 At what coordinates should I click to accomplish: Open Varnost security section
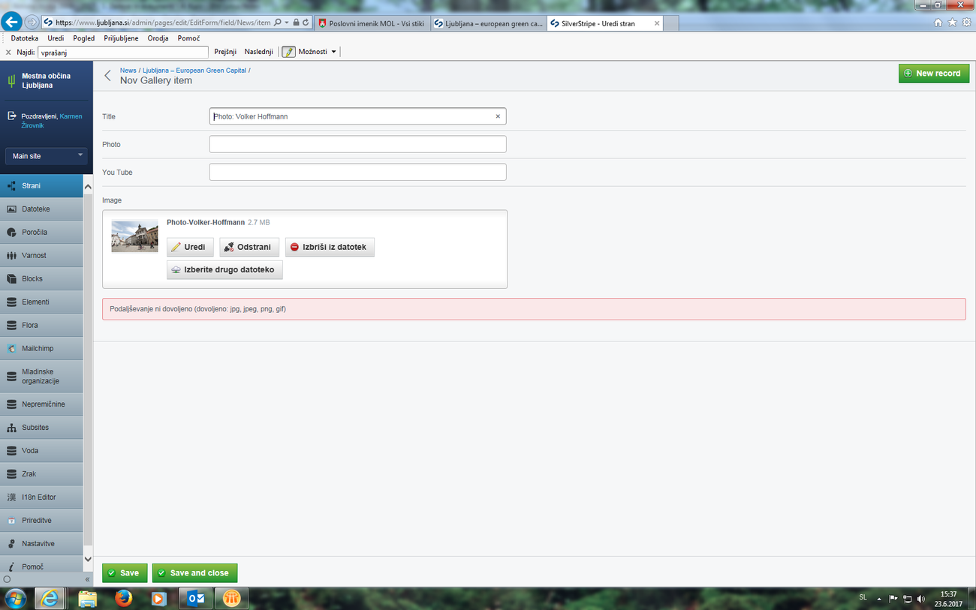(x=41, y=255)
